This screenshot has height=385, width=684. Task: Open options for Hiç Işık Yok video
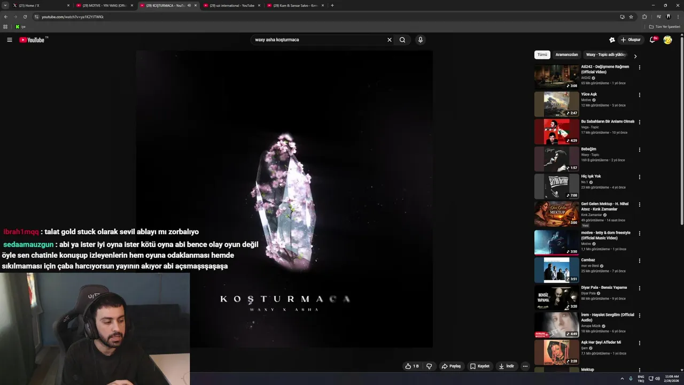pos(639,177)
